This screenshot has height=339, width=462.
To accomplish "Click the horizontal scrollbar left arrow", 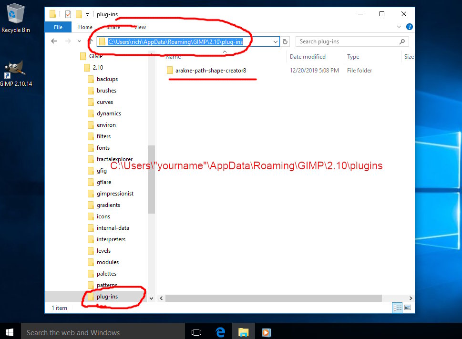I will coord(161,298).
